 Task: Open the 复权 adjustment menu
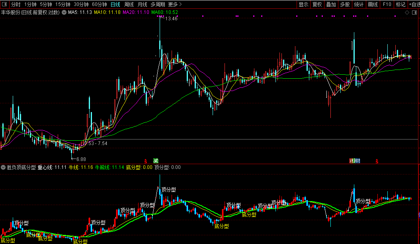point(317,4)
